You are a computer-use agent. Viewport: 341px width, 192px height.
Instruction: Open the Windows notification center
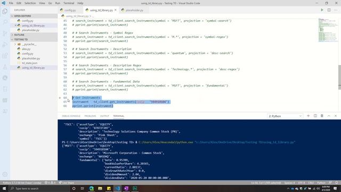(x=335, y=188)
